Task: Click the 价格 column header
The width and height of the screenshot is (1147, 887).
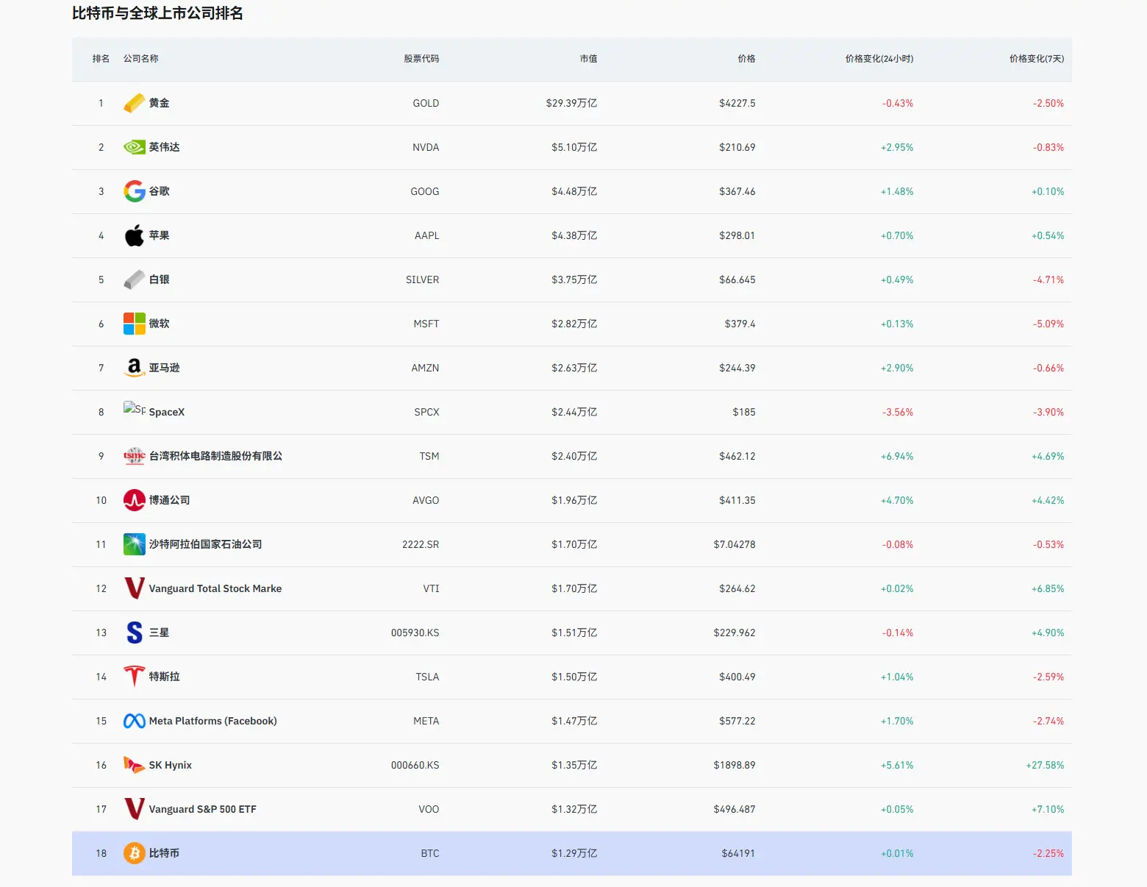Action: coord(746,59)
